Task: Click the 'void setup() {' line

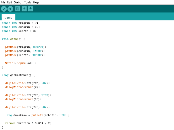Action: point(13,39)
